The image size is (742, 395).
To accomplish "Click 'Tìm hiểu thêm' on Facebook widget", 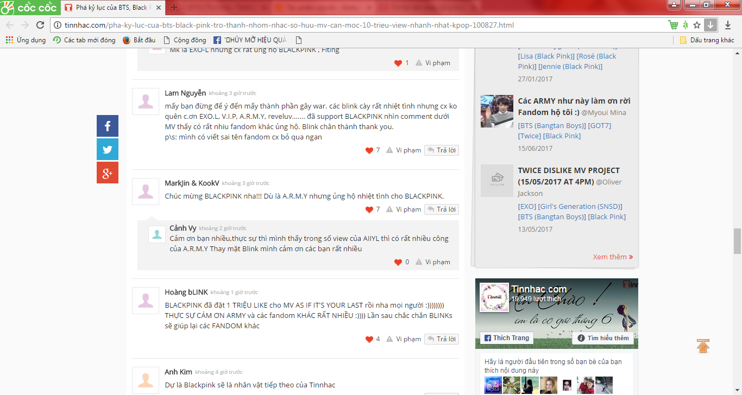I will coord(603,338).
